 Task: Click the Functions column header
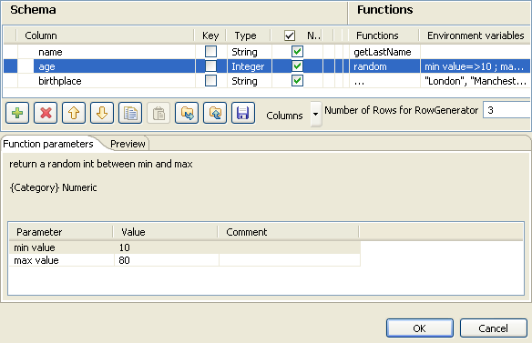tap(384, 35)
